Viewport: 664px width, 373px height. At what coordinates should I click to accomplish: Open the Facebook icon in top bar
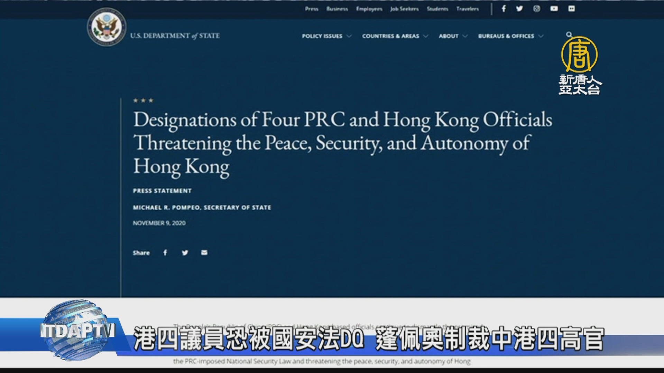[504, 9]
